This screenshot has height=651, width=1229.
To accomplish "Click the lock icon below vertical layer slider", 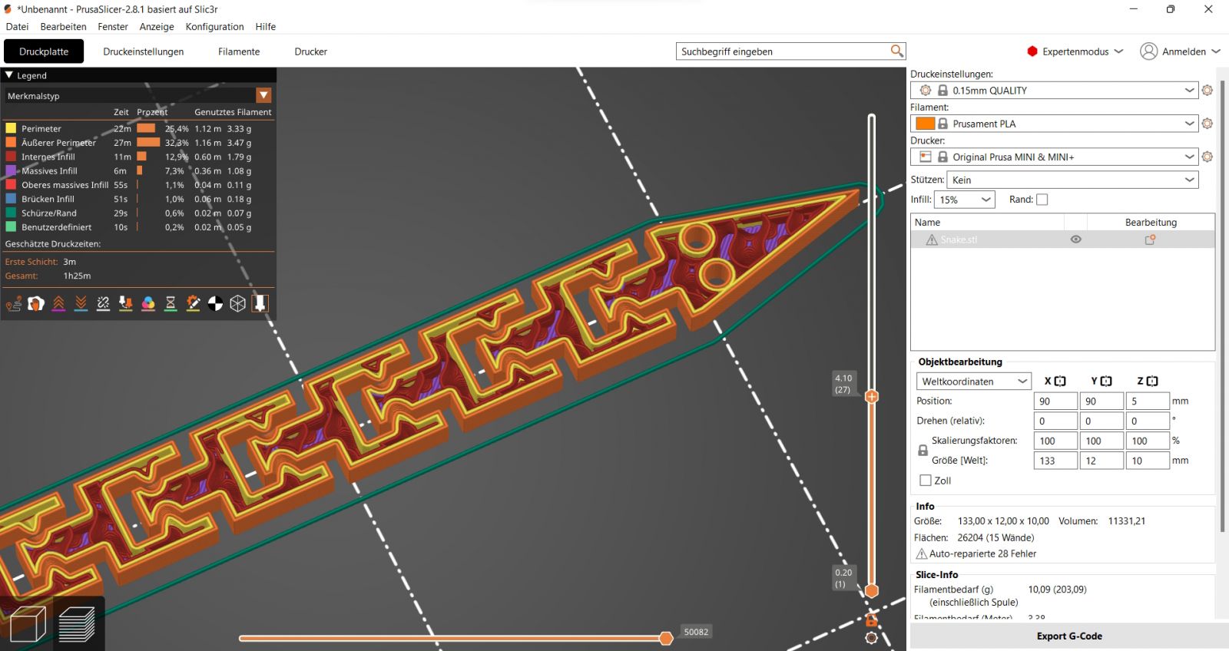I will point(872,620).
